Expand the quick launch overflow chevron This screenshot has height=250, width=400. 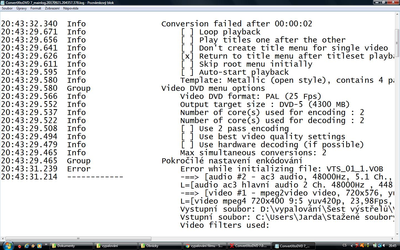[x=46, y=245]
